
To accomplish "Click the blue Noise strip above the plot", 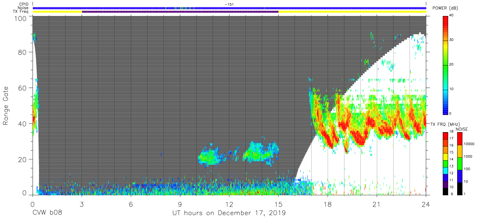I will coord(229,8).
